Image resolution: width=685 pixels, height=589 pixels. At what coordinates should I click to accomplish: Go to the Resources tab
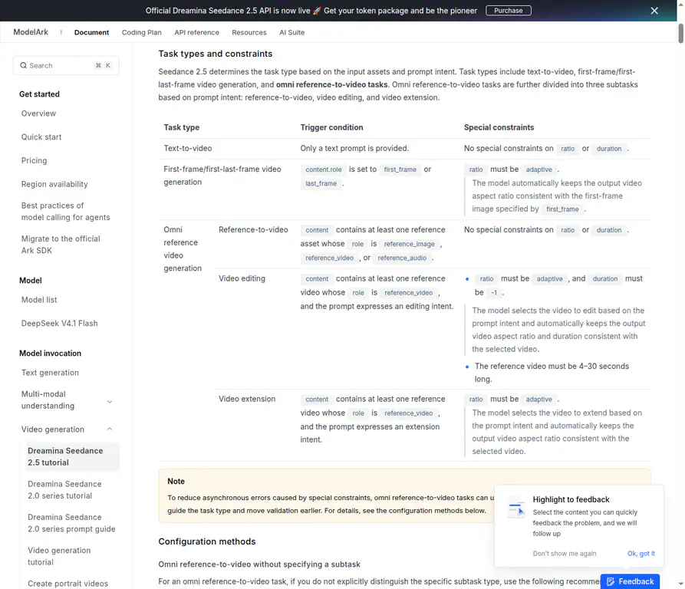[x=249, y=32]
